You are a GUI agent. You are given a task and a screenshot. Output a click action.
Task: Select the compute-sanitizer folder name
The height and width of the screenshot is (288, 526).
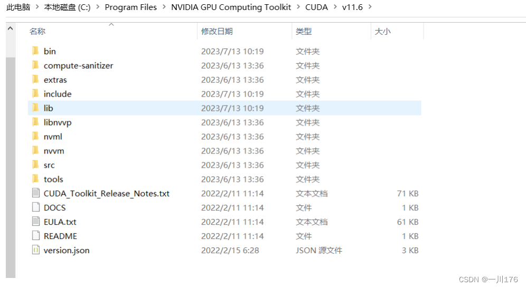[79, 65]
